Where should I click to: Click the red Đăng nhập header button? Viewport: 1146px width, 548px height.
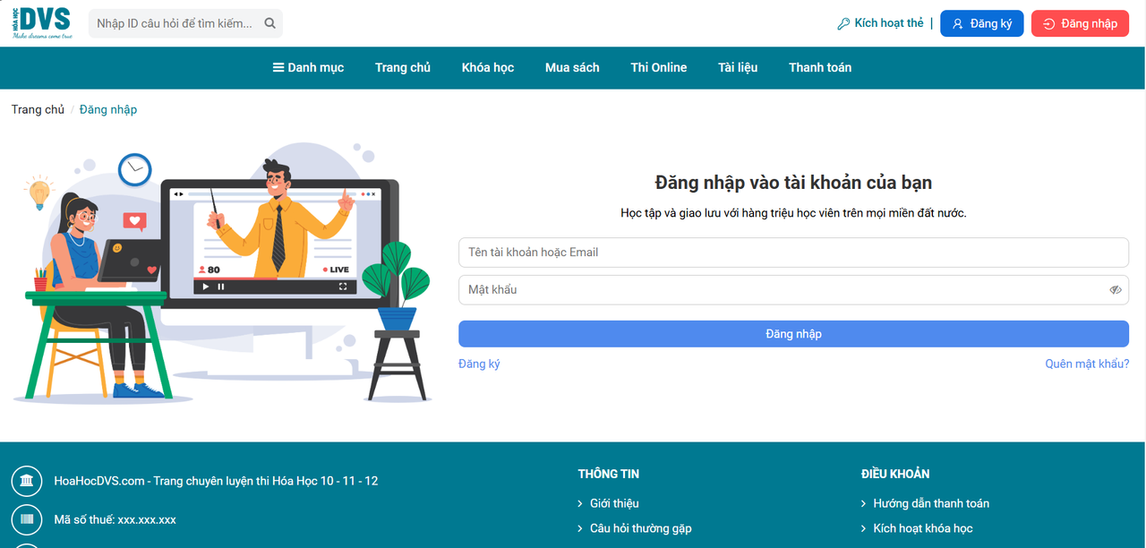click(1080, 24)
